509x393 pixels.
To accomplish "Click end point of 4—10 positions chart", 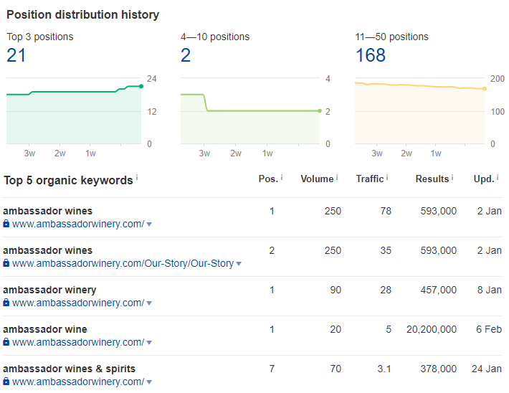I will tap(320, 111).
